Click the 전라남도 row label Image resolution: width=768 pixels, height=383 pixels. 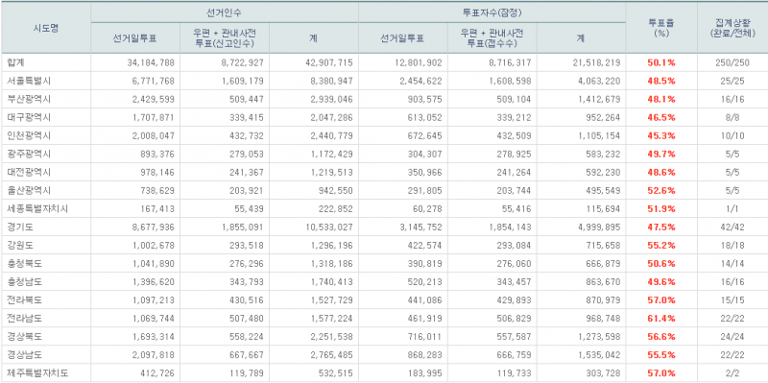coord(24,319)
